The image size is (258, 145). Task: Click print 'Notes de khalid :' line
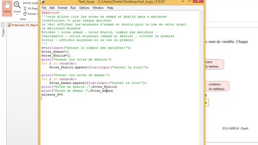click(79, 87)
